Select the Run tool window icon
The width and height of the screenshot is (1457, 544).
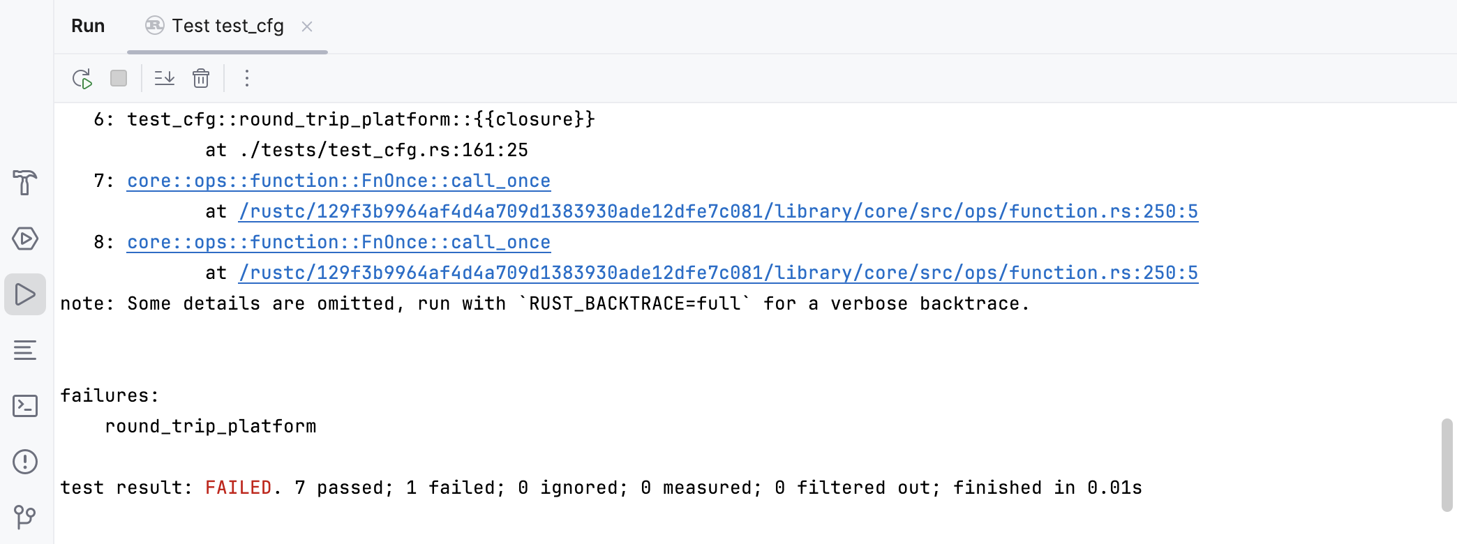tap(25, 294)
